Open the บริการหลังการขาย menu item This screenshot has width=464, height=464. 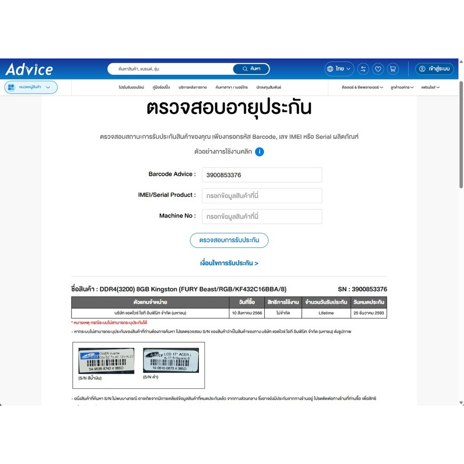pyautogui.click(x=193, y=87)
